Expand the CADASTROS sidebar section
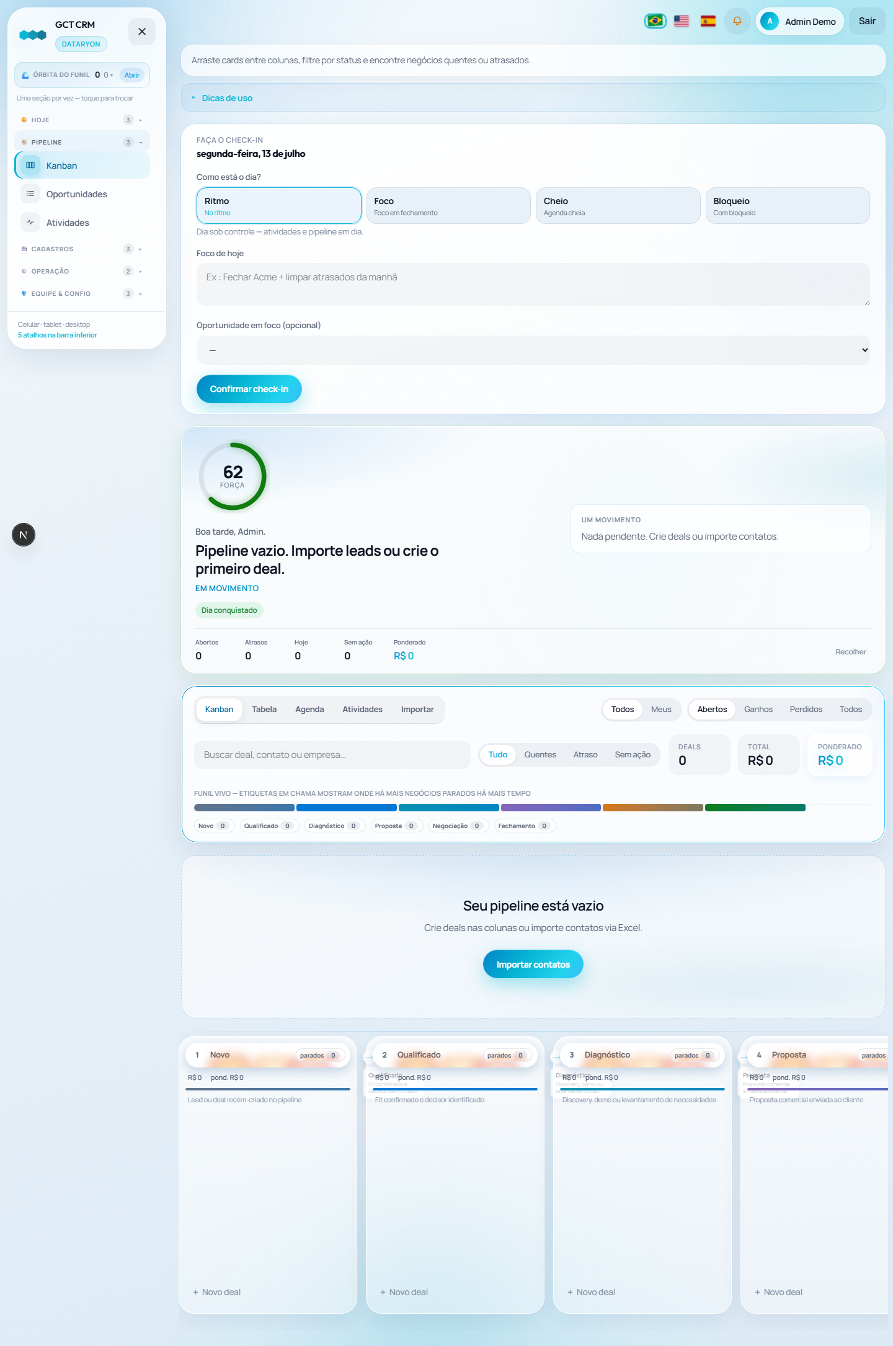 tap(82, 249)
